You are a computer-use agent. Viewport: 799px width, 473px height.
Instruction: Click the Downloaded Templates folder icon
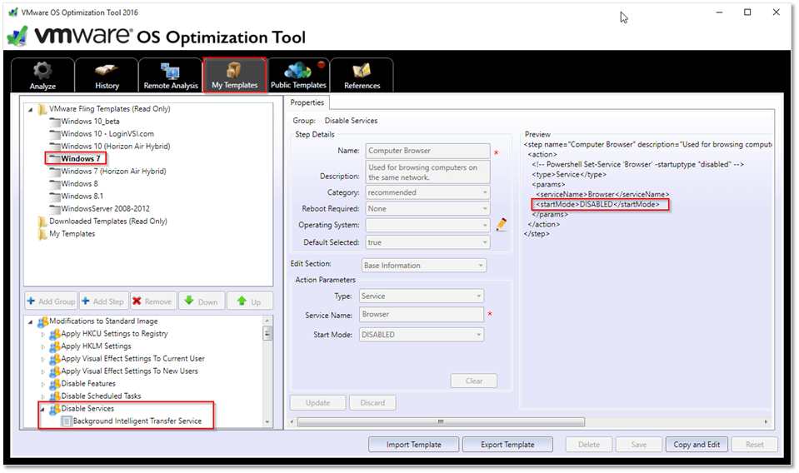pos(42,222)
